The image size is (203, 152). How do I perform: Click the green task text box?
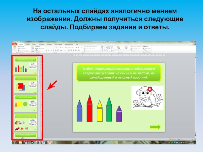119,73
